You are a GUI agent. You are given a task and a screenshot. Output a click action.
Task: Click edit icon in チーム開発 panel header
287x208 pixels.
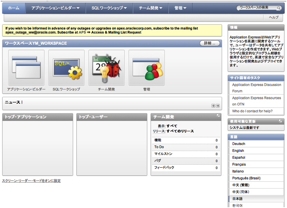click(218, 116)
